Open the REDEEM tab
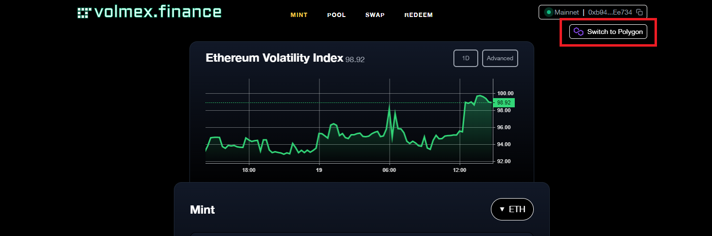Screen dimensions: 712x236 click(418, 15)
